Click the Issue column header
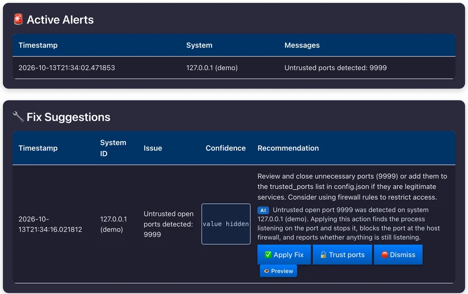Image resolution: width=468 pixels, height=294 pixels. [x=153, y=148]
